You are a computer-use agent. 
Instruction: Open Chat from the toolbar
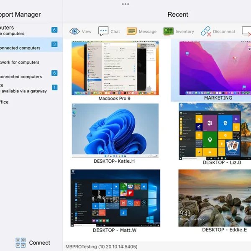point(103,31)
